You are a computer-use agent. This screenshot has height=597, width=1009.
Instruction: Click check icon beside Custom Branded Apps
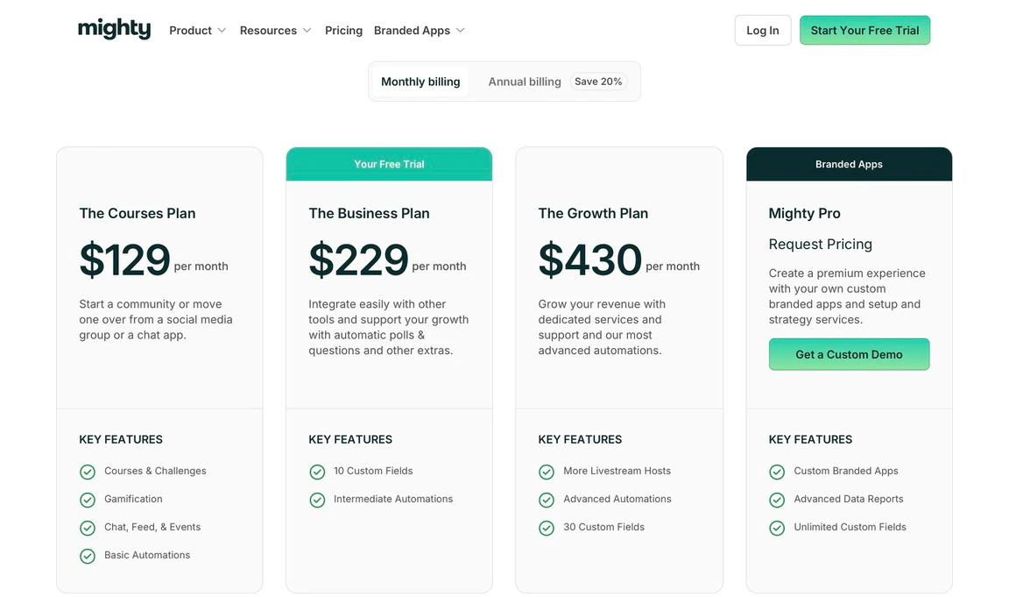coord(777,472)
